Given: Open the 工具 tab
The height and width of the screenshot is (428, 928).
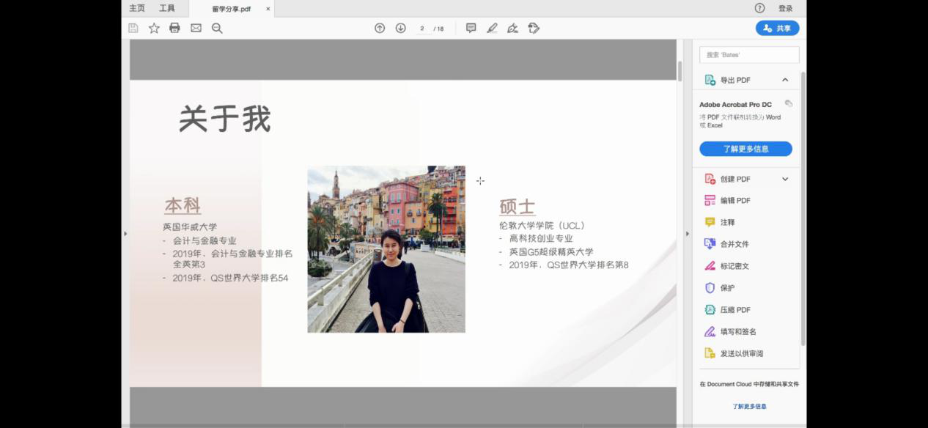Looking at the screenshot, I should (x=167, y=8).
